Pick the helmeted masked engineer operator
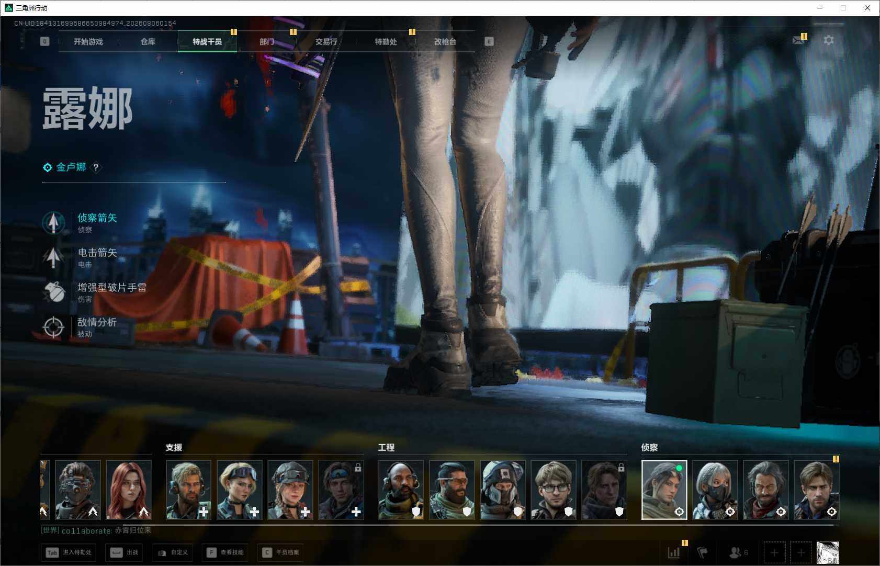 tap(502, 490)
